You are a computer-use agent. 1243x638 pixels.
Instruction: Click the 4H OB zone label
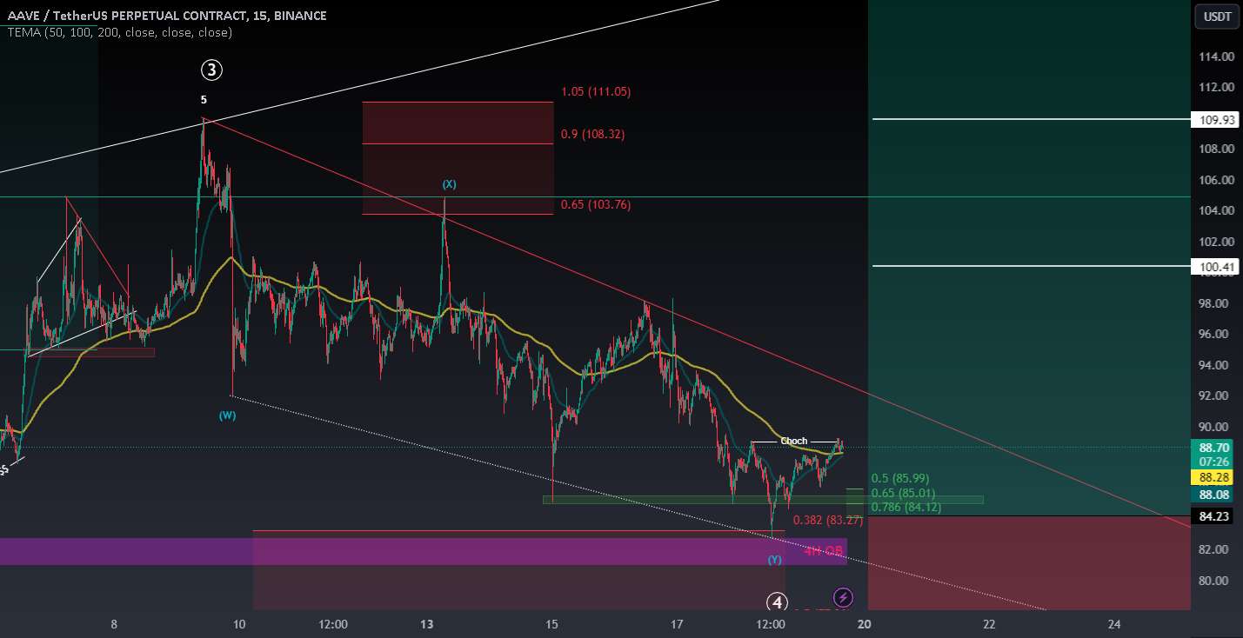[822, 551]
